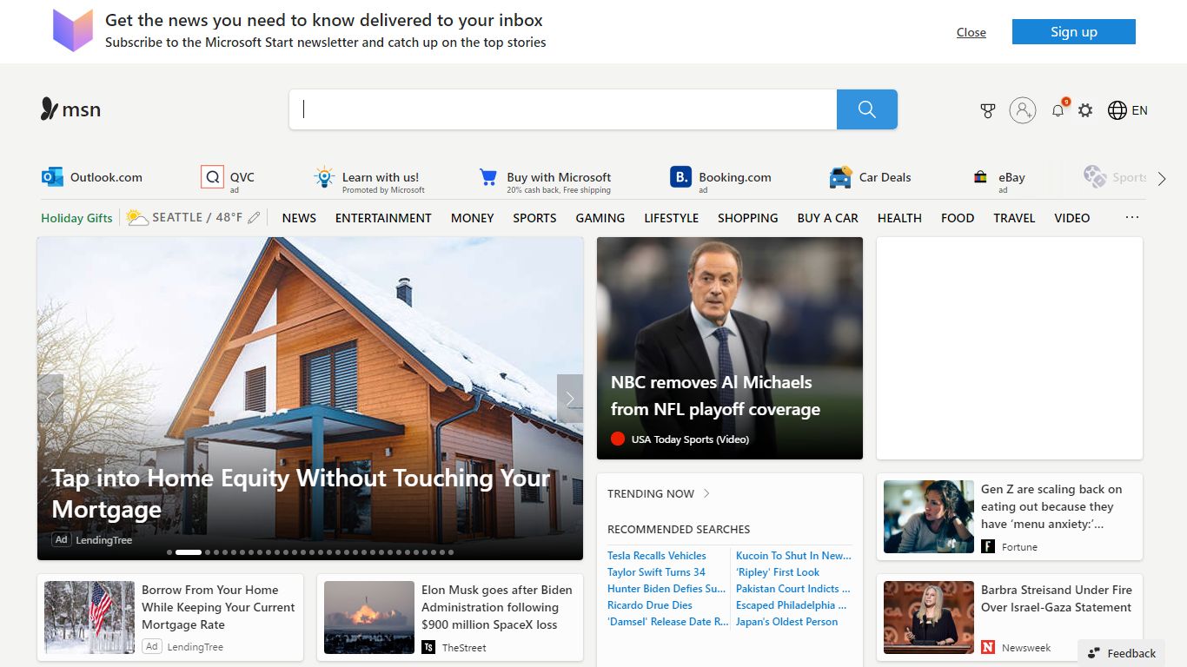Open the Home Equity mortgage headline
The image size is (1187, 667).
pyautogui.click(x=301, y=493)
